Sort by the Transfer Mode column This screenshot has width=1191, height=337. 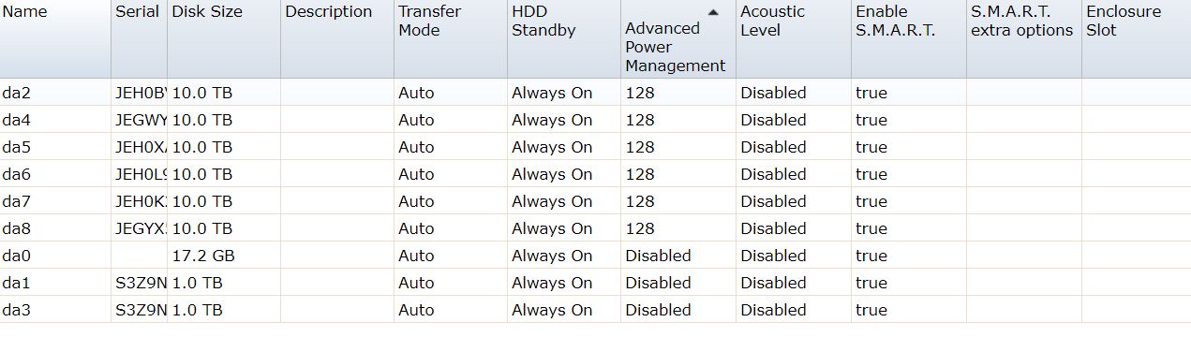pos(451,38)
